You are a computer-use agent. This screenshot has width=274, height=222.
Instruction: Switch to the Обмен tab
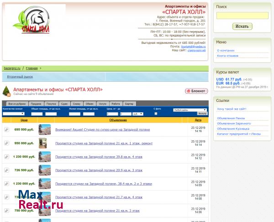90,104
